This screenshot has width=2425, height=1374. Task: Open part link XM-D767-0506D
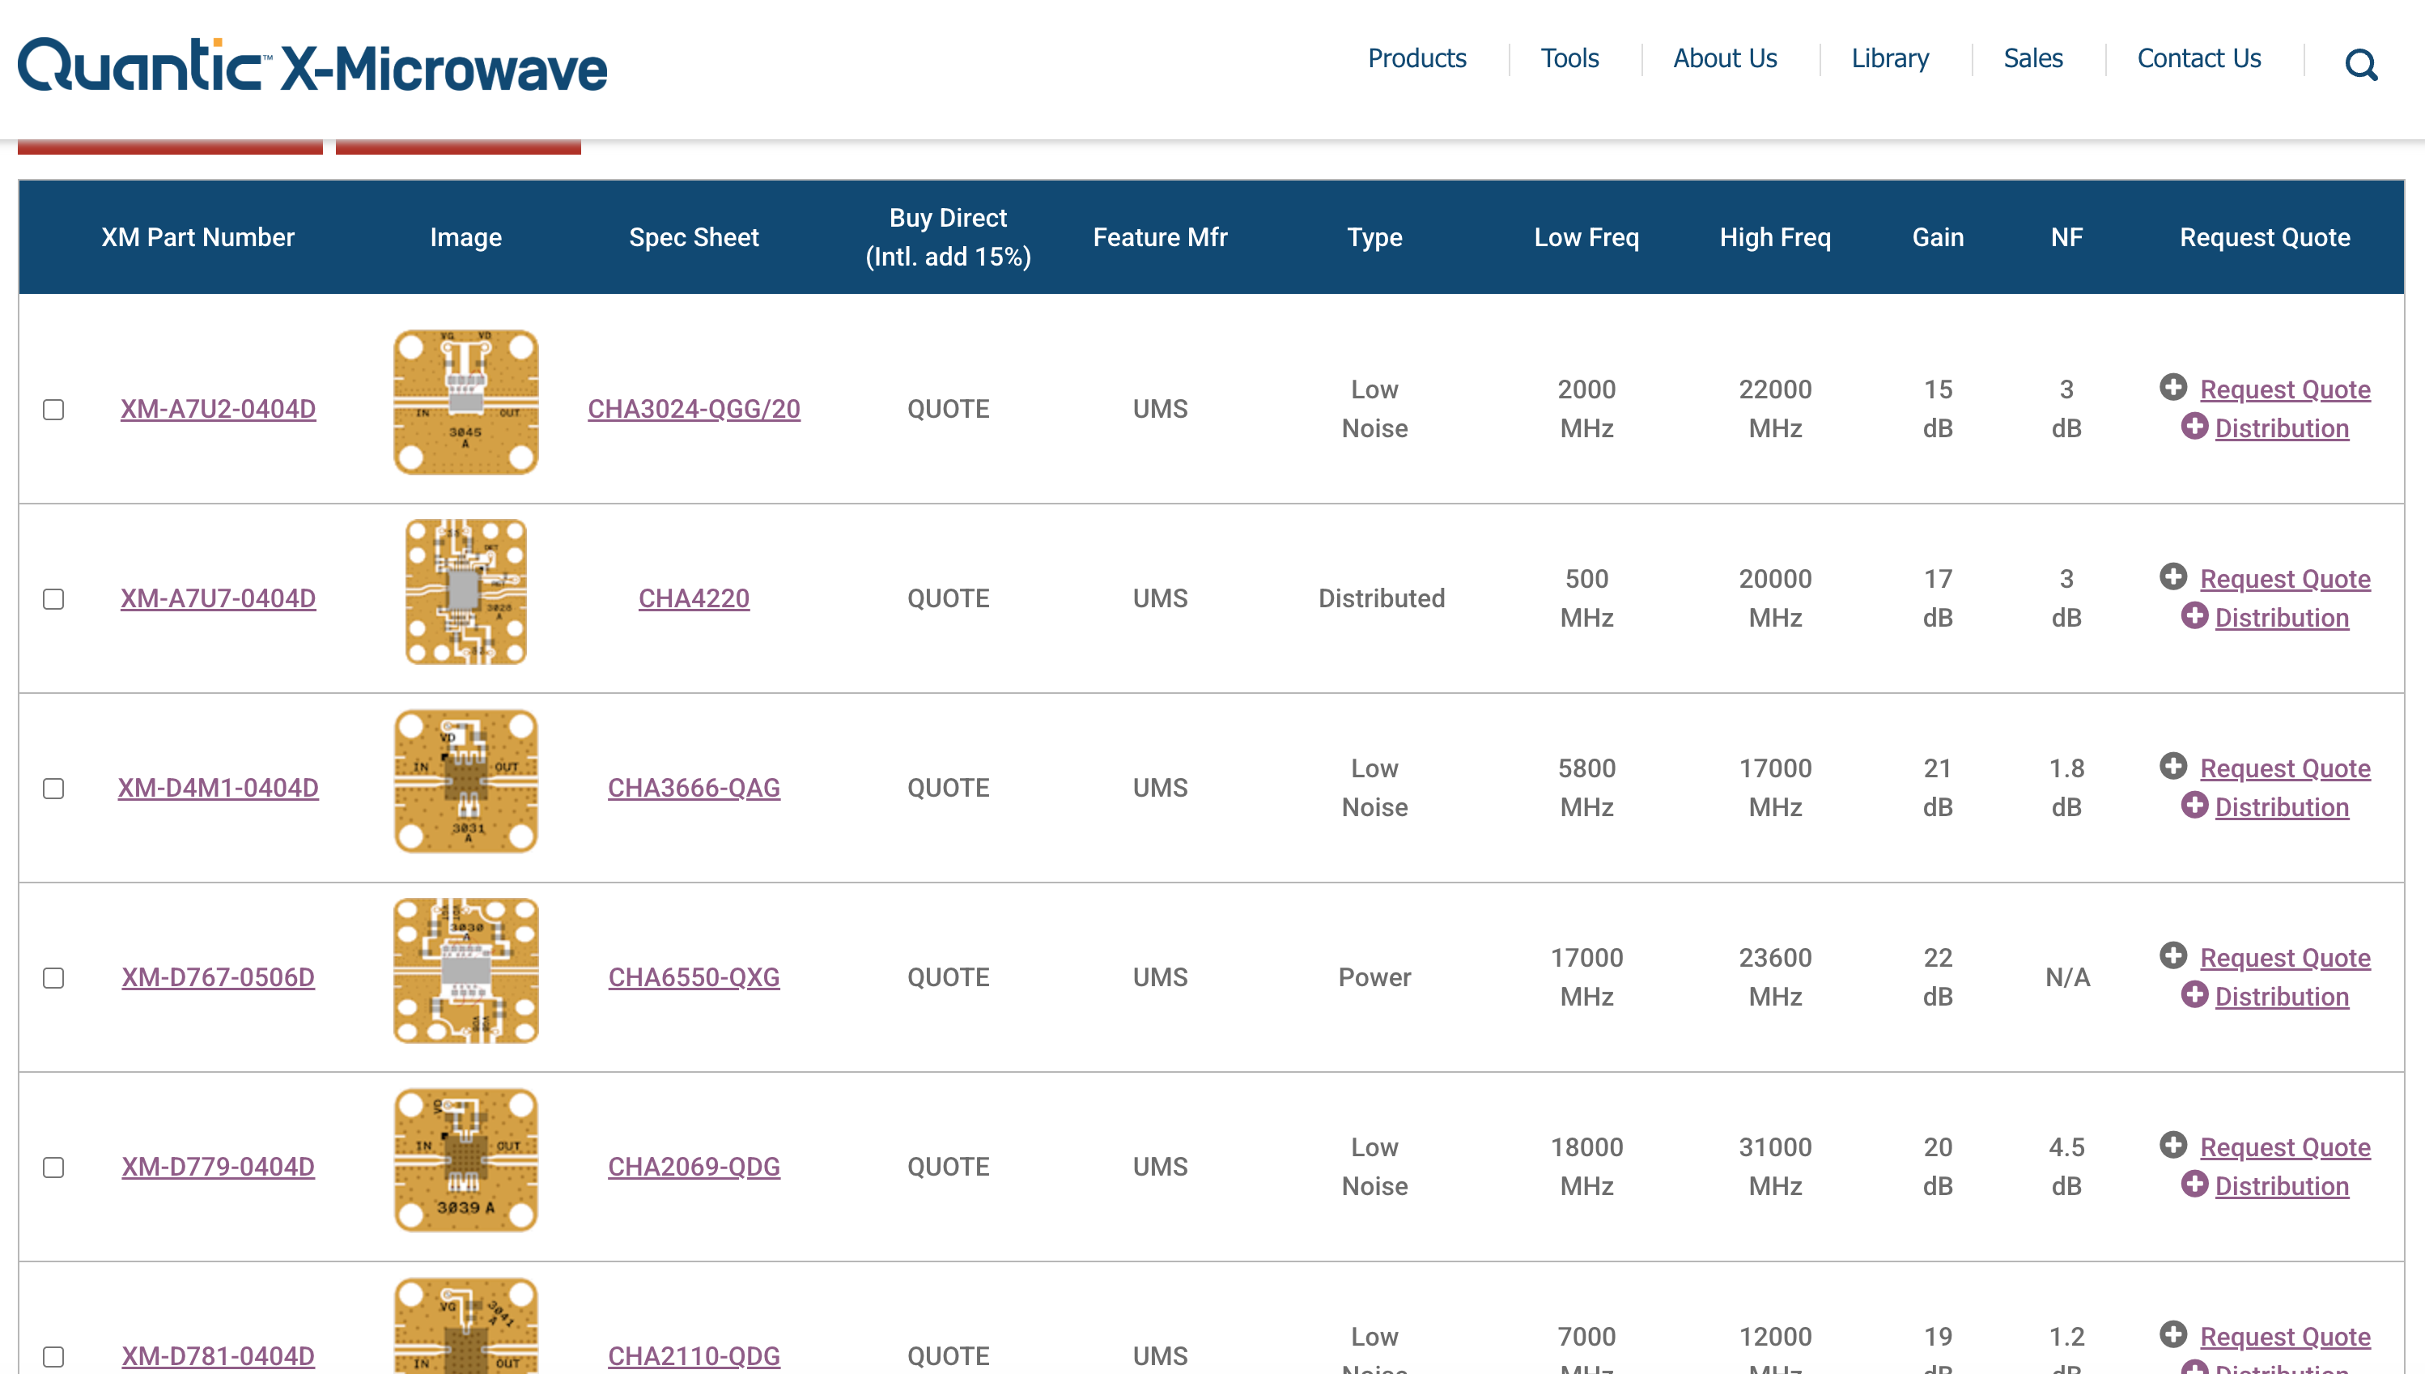pos(218,977)
